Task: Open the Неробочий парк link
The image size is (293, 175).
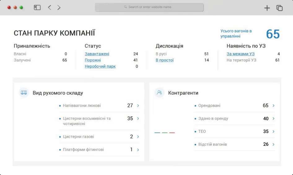Action: [100, 66]
